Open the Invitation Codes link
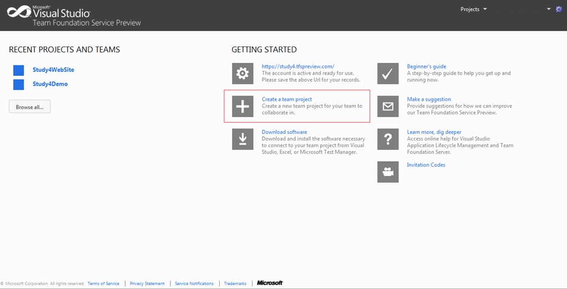Image resolution: width=567 pixels, height=289 pixels. tap(426, 165)
